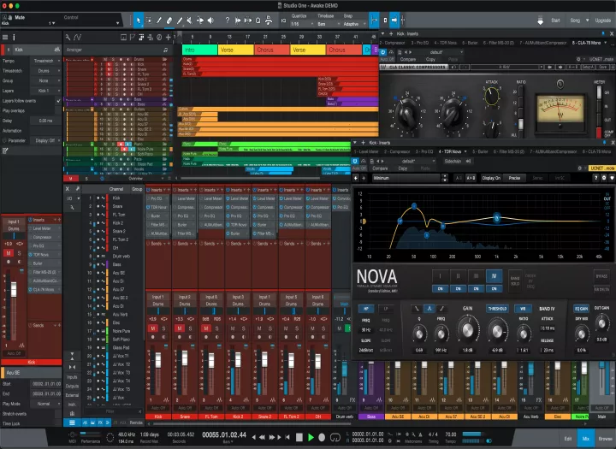Click the wrench icon in mixer sidebar
This screenshot has height=449, width=616.
pyautogui.click(x=72, y=207)
